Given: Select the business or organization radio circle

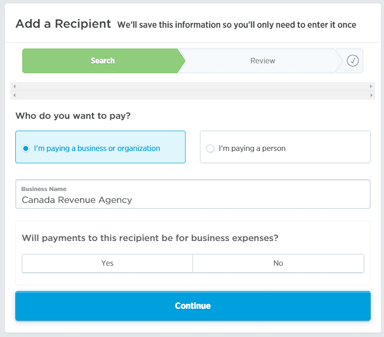Looking at the screenshot, I should (26, 148).
